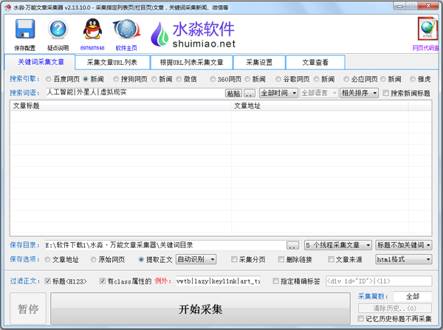Click the 搜索词语 keyword input field

tap(135, 93)
